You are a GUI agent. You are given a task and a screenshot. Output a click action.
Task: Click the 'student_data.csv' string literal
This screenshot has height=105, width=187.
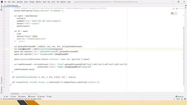pyautogui.click(x=36, y=39)
